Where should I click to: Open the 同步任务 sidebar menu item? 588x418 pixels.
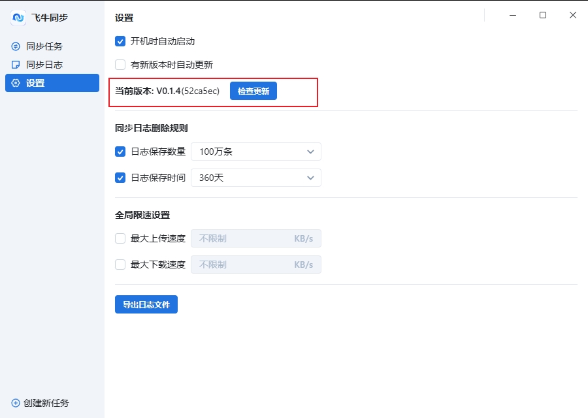tap(44, 46)
